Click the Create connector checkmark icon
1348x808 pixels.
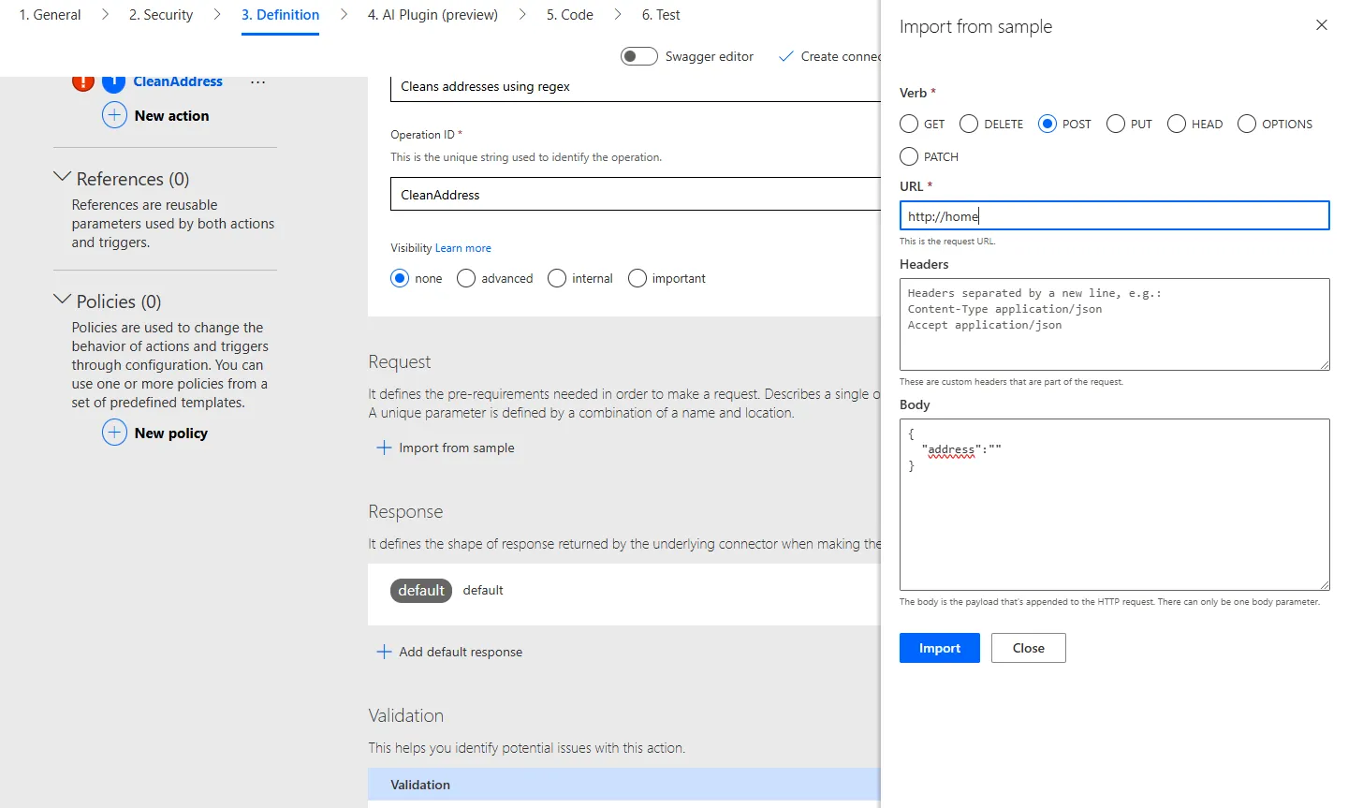click(x=786, y=56)
